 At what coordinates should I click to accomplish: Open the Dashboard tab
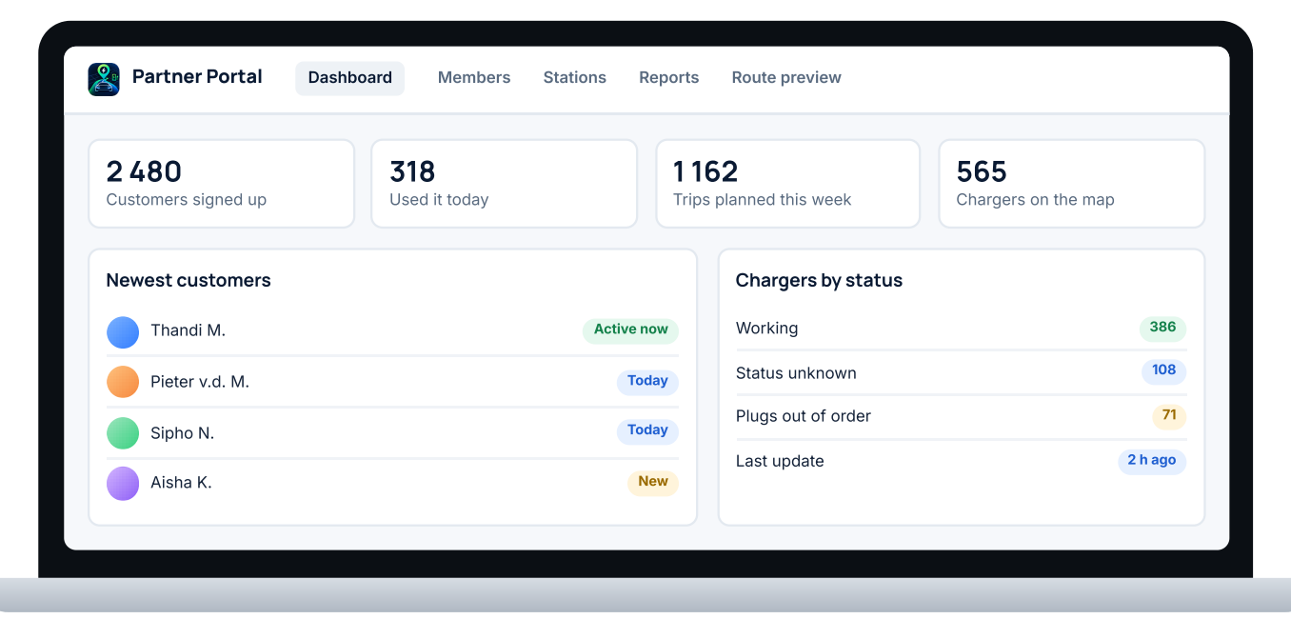pos(350,78)
